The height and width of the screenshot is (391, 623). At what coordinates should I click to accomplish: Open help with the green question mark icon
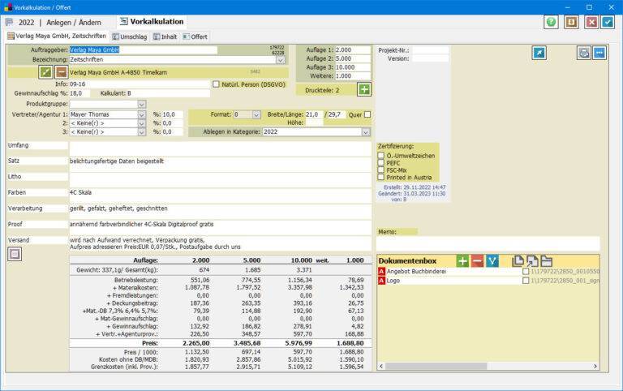pos(551,22)
